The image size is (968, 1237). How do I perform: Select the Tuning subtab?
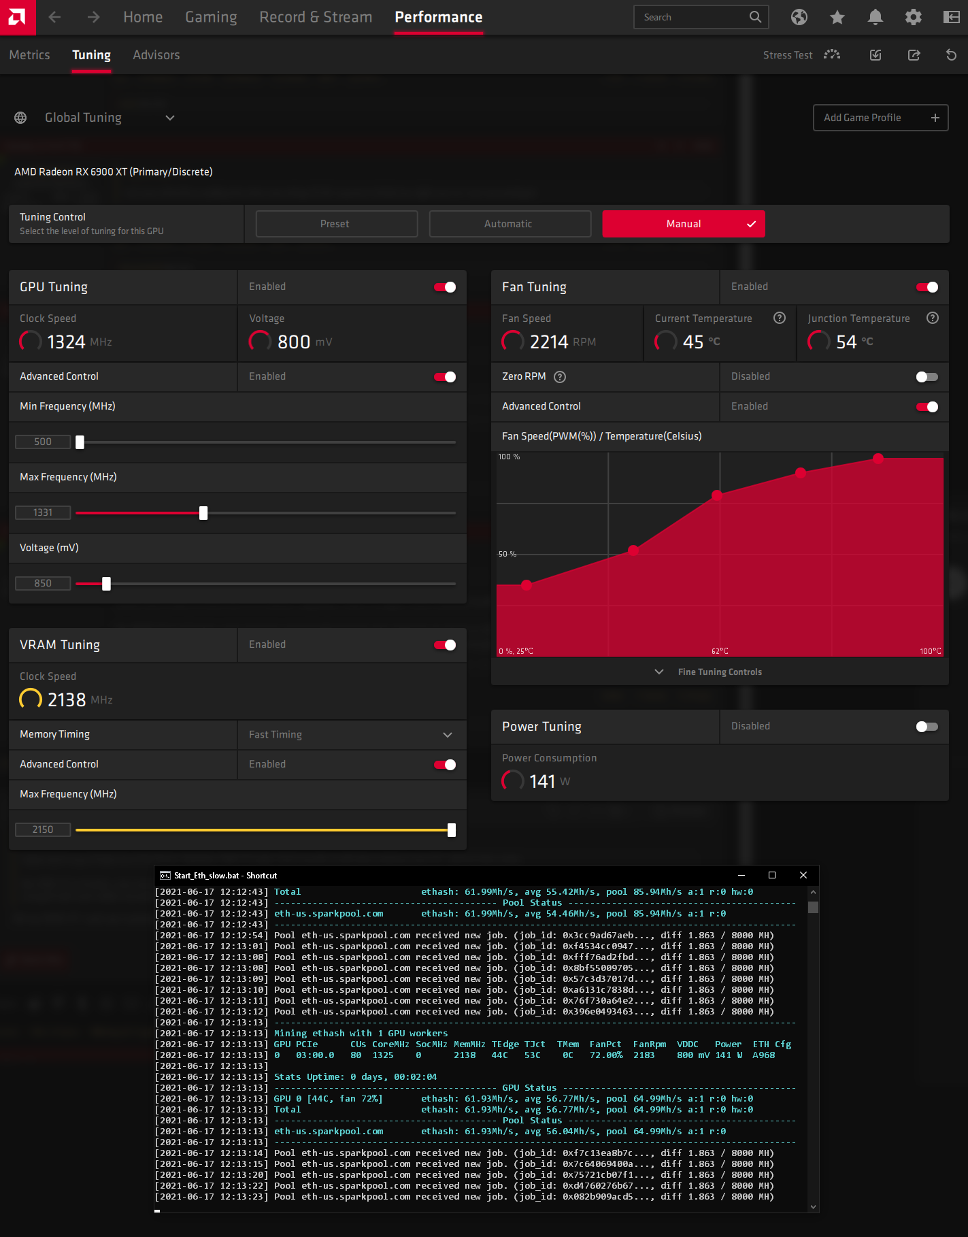(92, 55)
